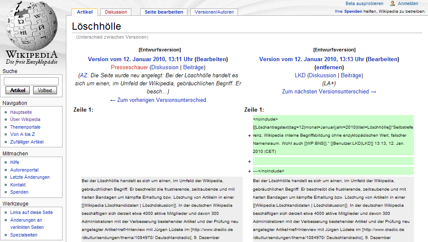Open Presseschauer user page

point(129,68)
